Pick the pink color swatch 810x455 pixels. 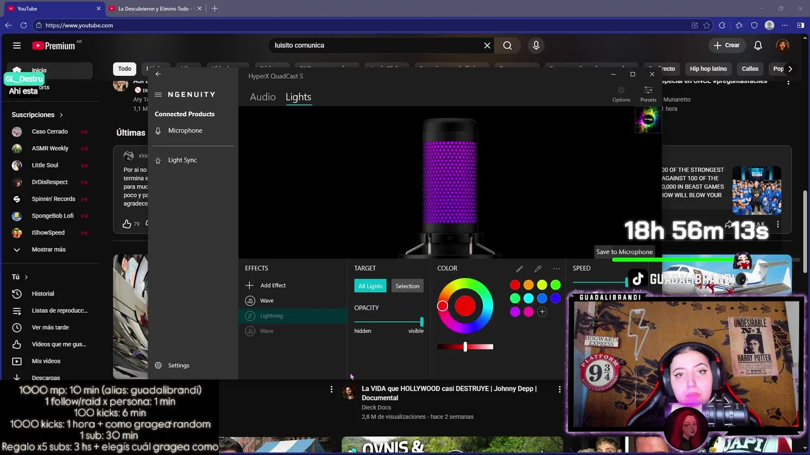(x=528, y=312)
